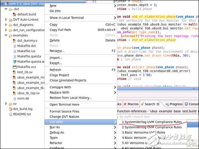Choose Copy Full Path menu entry
The height and width of the screenshot is (149, 199).
tap(81, 30)
